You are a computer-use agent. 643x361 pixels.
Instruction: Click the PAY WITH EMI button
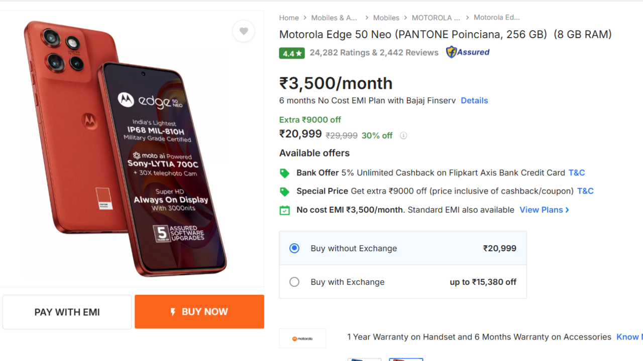coord(67,312)
